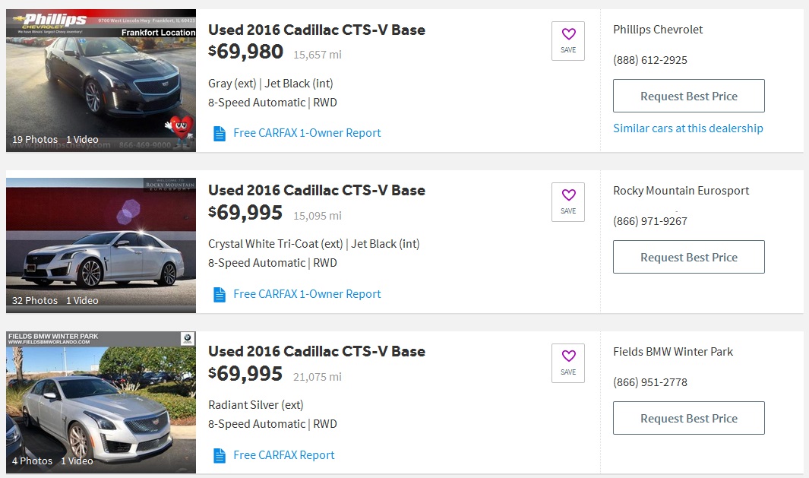Request Best Price from Phillips Chevrolet
809x478 pixels.
coord(688,97)
